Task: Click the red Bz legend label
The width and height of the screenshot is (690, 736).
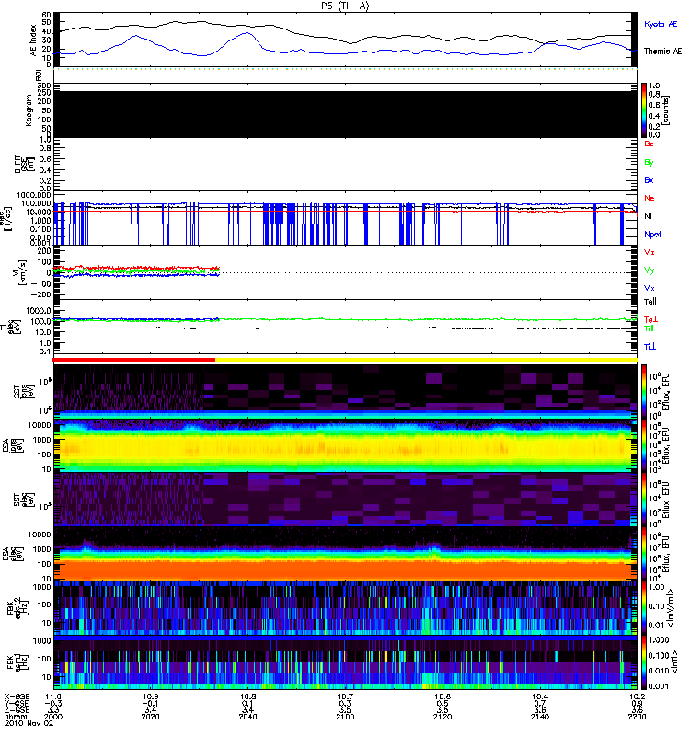Action: point(649,144)
